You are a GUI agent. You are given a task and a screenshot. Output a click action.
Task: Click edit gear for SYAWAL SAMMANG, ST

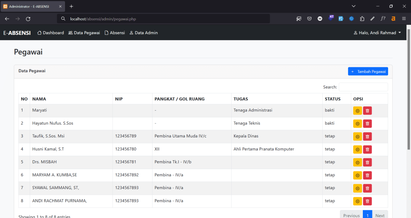point(357,188)
